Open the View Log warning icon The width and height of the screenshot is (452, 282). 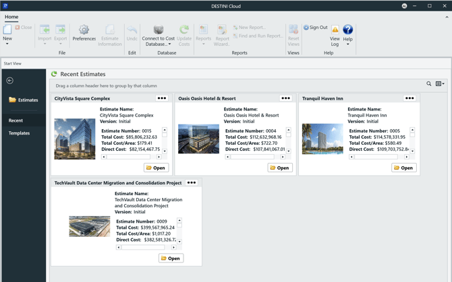pos(335,31)
